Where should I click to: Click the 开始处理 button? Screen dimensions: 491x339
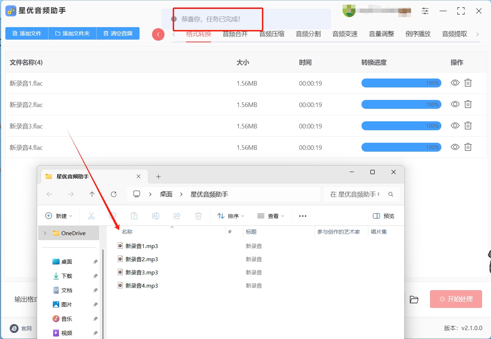pyautogui.click(x=456, y=299)
